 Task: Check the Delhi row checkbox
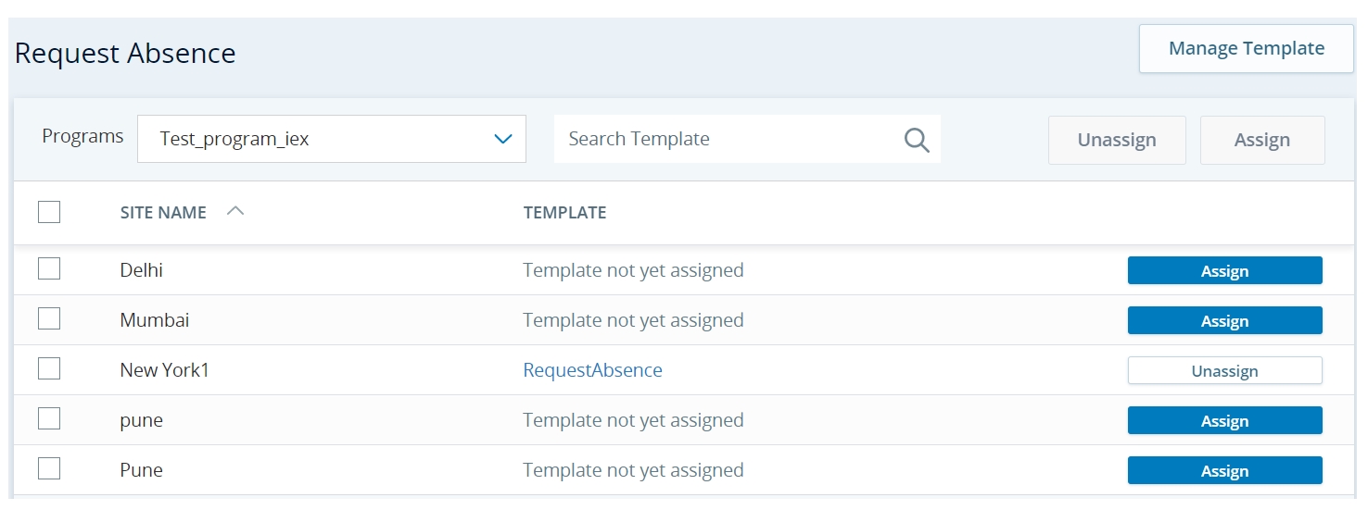click(x=49, y=269)
